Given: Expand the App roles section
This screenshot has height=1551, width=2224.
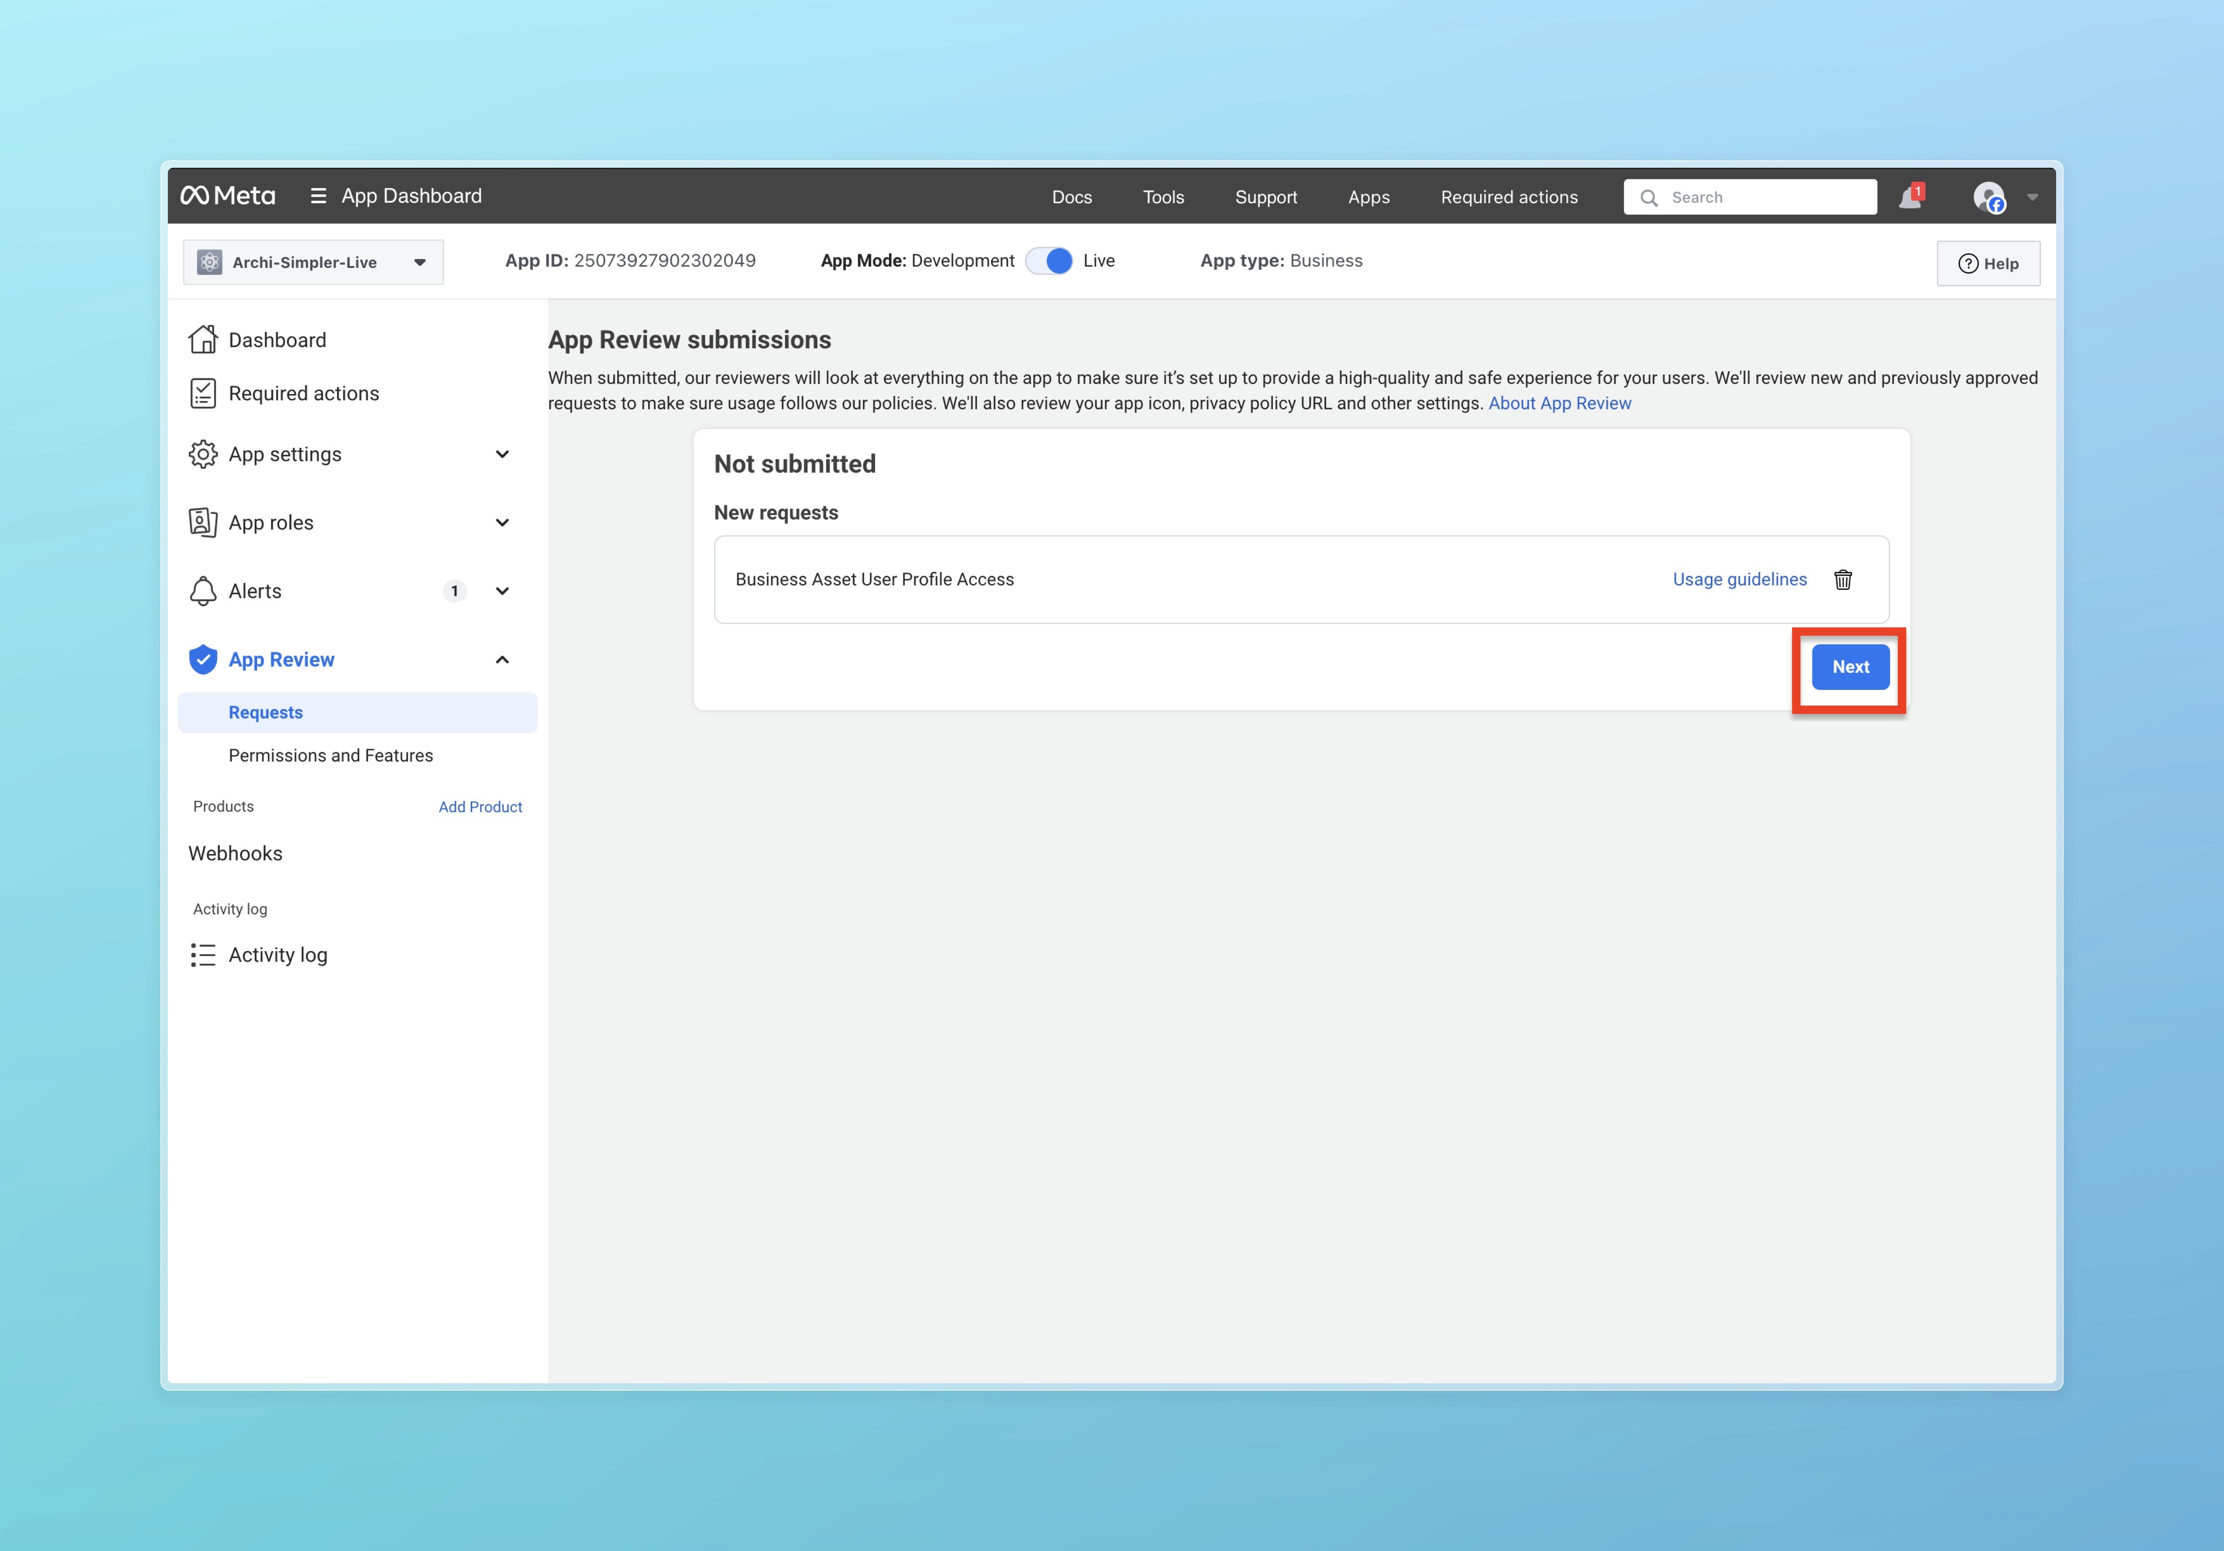Looking at the screenshot, I should (502, 523).
